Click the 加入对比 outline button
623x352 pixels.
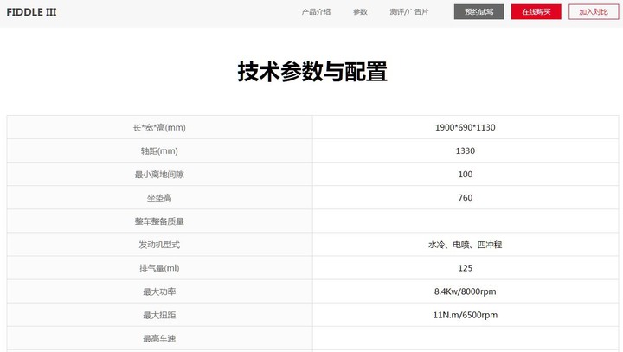click(594, 12)
